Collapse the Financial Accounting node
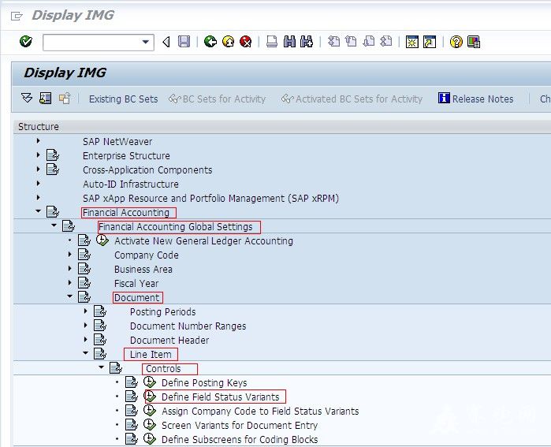551x447 pixels. [x=38, y=211]
